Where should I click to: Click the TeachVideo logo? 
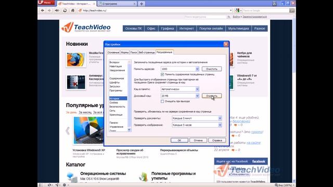pyautogui.click(x=86, y=28)
